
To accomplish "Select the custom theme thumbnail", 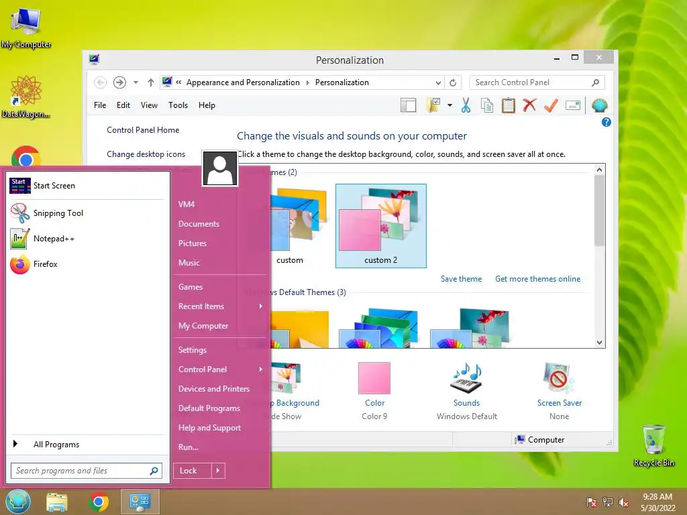I will click(x=298, y=225).
